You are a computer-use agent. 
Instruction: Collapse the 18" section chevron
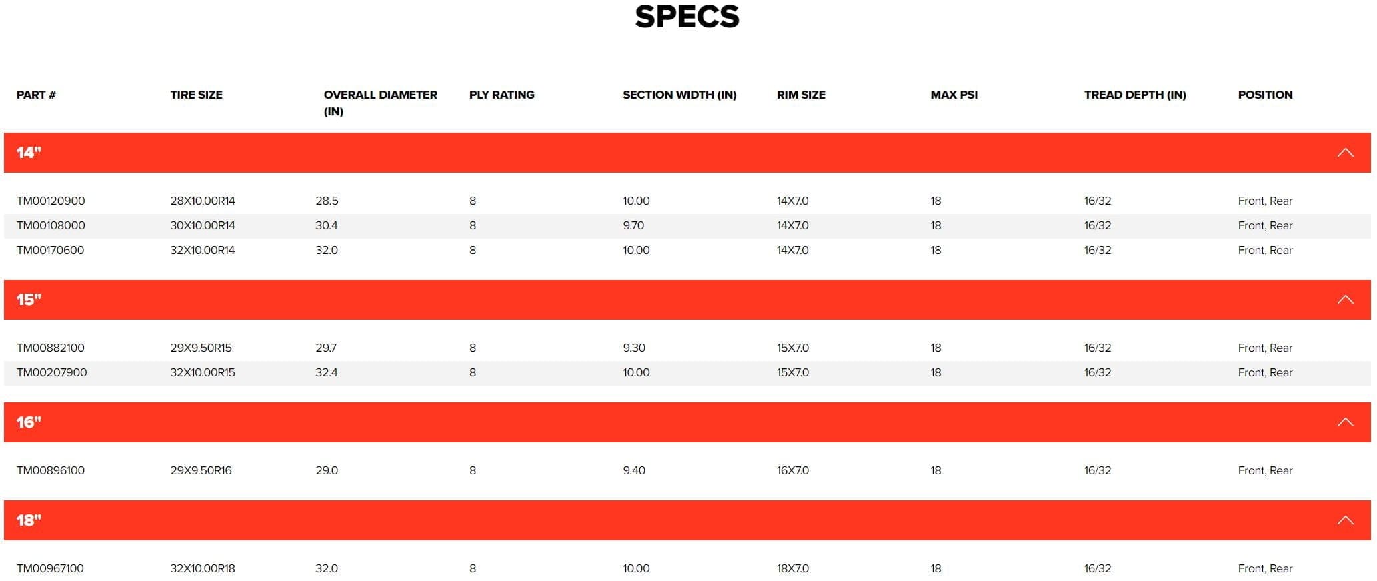tap(1344, 520)
